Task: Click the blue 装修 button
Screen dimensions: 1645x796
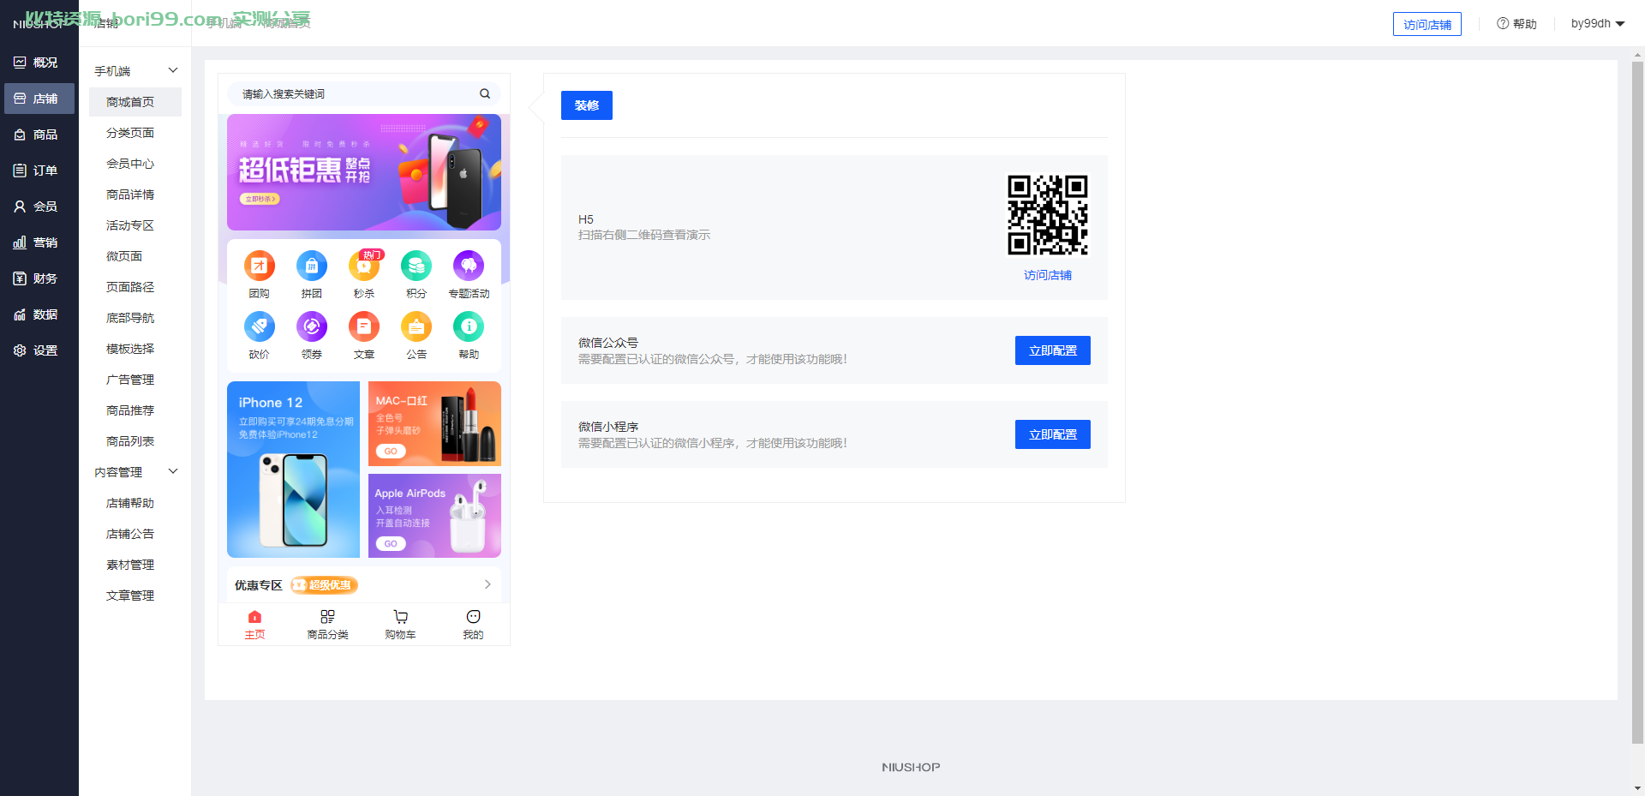Action: 587,105
